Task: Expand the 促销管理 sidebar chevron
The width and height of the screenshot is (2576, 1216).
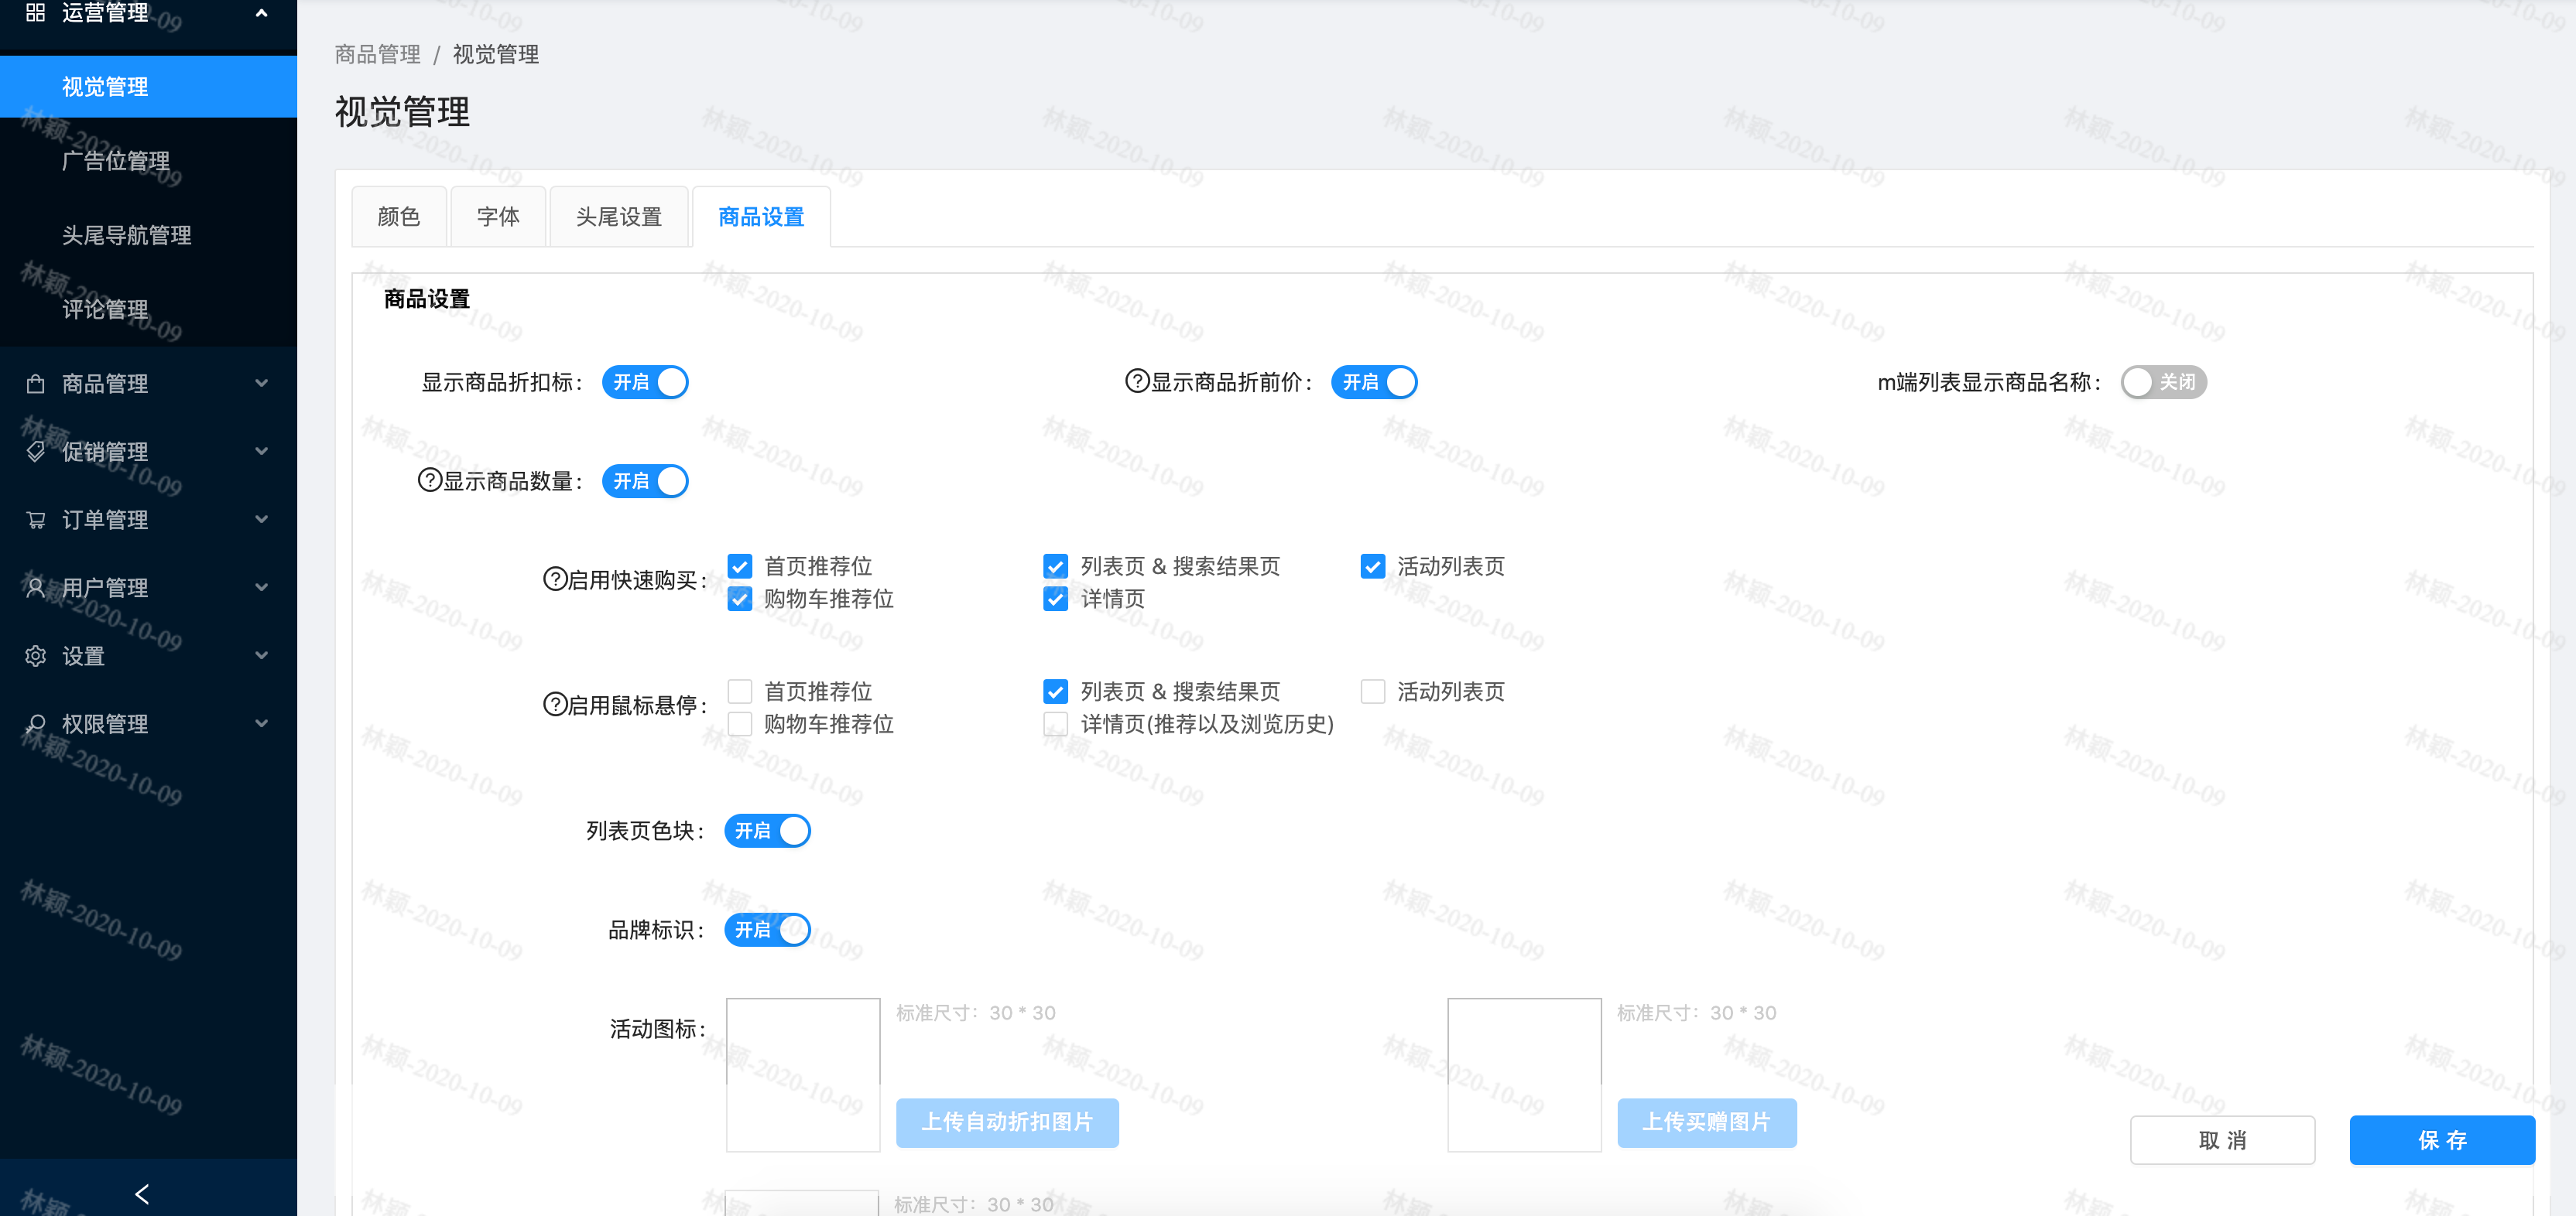Action: (x=261, y=451)
